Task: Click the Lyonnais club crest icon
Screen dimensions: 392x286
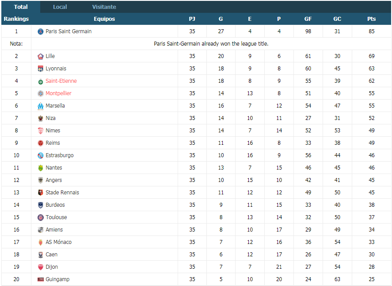Action: click(41, 69)
